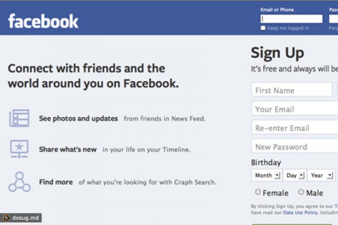Click the Your Email field

point(295,109)
